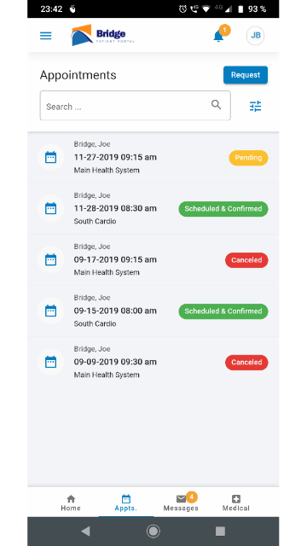Screen dimensions: 307x546
Task: Open the 11-28-2019 South Cardio appointment
Action: [x=153, y=208]
